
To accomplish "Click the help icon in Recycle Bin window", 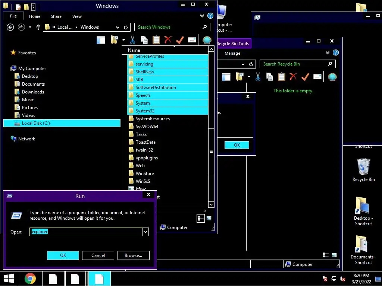I will tap(336, 53).
